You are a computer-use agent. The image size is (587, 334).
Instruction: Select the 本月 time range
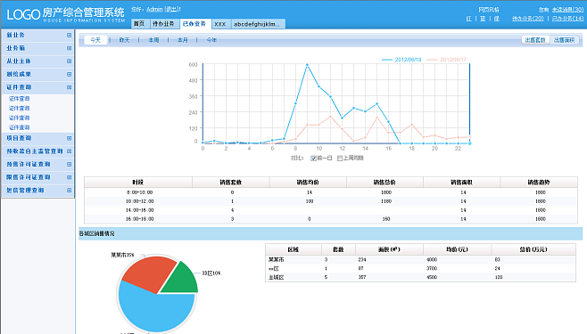pyautogui.click(x=182, y=40)
